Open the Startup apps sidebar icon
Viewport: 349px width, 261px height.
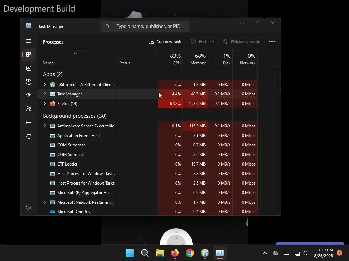(29, 95)
